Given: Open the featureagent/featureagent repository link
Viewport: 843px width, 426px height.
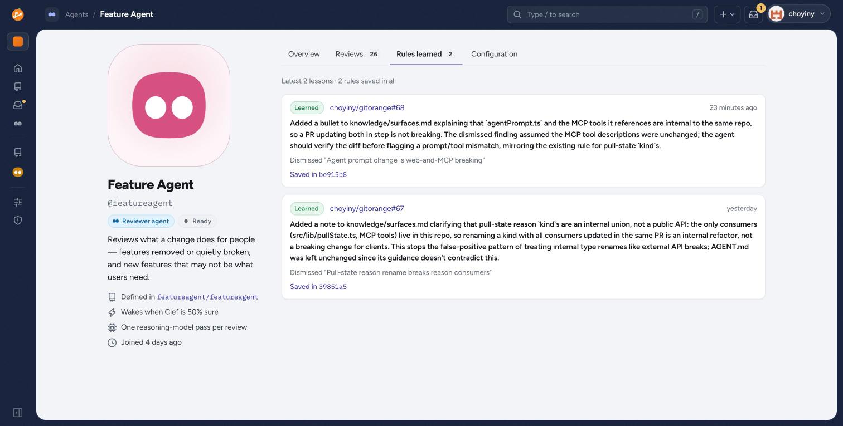Looking at the screenshot, I should coord(207,297).
